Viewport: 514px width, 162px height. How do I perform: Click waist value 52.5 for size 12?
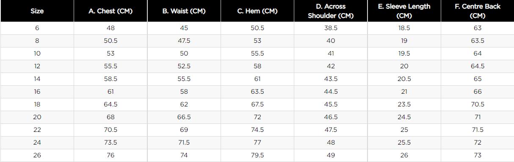(184, 66)
